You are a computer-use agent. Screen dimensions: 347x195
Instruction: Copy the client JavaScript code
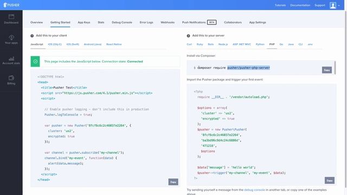[173, 182]
